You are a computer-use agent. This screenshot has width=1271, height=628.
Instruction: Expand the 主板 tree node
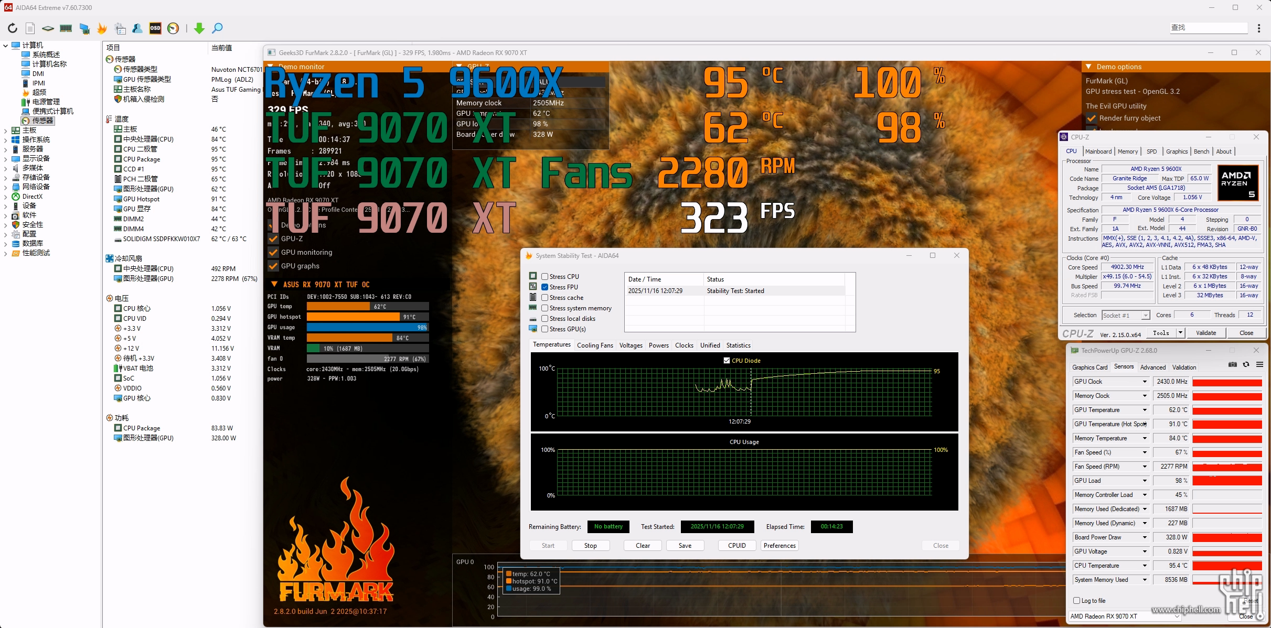[x=6, y=131]
